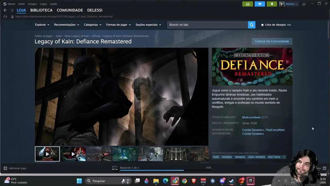Click the downloading game icon in status bar
This screenshot has width=330, height=186.
click(115, 168)
